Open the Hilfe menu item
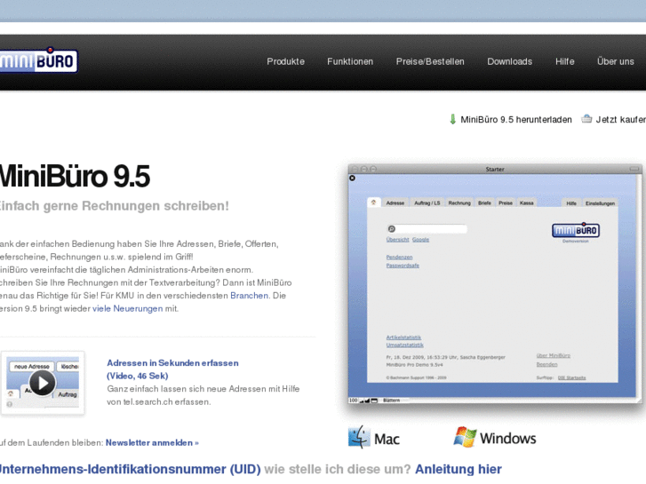 tap(564, 61)
